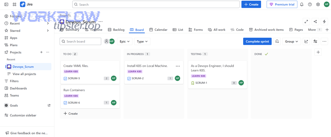Open the sprint insights chart icon
The image size is (331, 137).
pyautogui.click(x=306, y=41)
